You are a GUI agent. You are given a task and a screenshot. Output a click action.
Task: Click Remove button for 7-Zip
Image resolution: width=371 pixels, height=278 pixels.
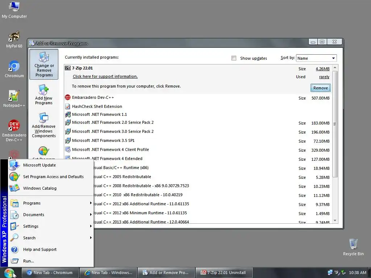320,88
